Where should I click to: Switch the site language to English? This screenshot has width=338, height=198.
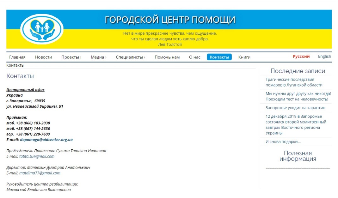[x=324, y=57]
